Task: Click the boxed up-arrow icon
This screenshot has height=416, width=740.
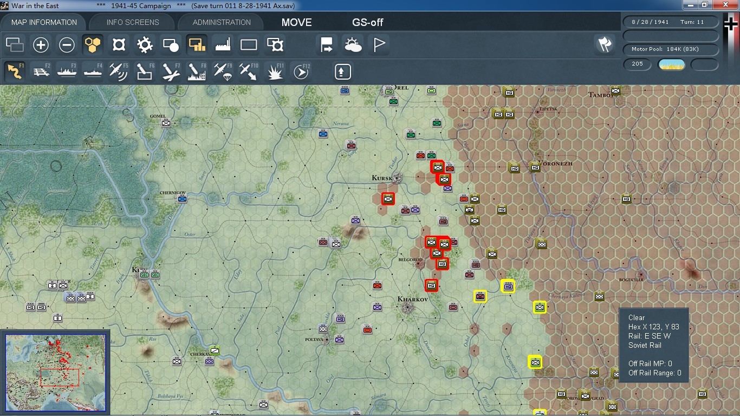Action: point(343,71)
